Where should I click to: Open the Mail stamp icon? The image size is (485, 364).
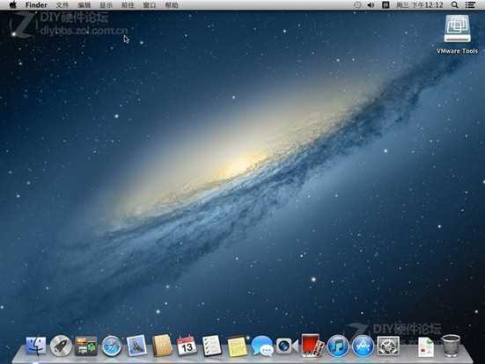point(136,346)
